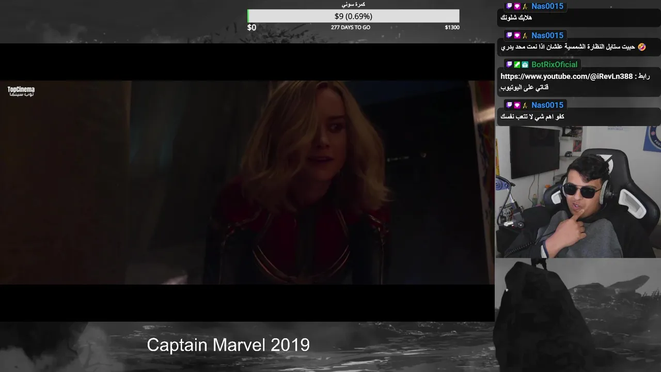Click the Twitch badge beside BotRixOficial
The height and width of the screenshot is (372, 661).
(x=509, y=65)
